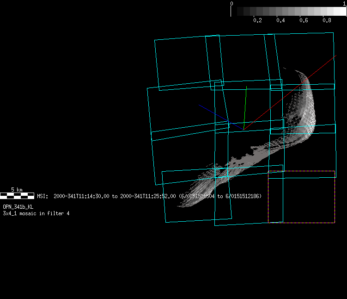Click the MSI start time 2000-341T11:14:30.00
The height and width of the screenshot is (299, 347).
(x=81, y=196)
